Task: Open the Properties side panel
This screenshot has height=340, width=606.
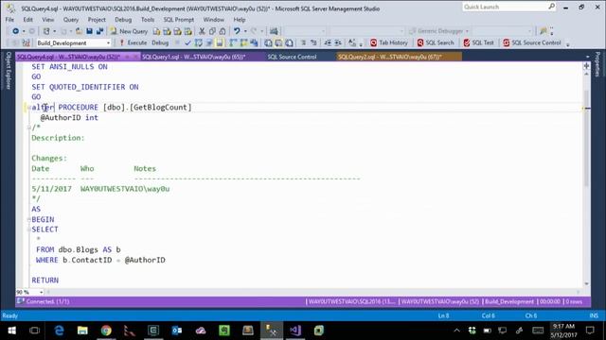Action: pyautogui.click(x=597, y=64)
